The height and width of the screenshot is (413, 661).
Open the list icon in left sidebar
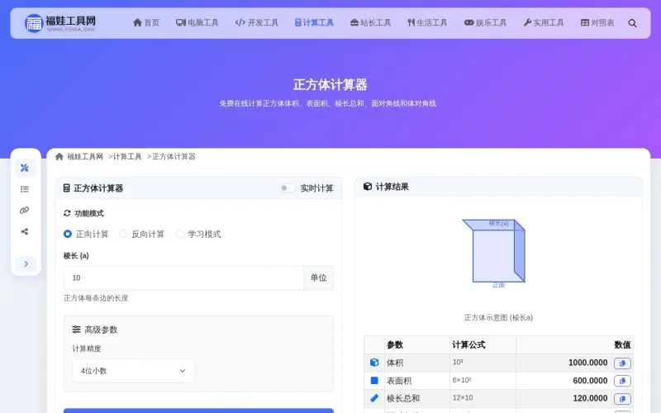pos(25,189)
